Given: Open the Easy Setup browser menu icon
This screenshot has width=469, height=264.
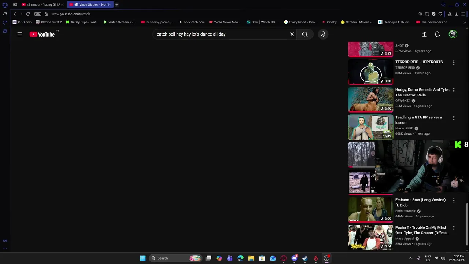Looking at the screenshot, I should coord(463,14).
